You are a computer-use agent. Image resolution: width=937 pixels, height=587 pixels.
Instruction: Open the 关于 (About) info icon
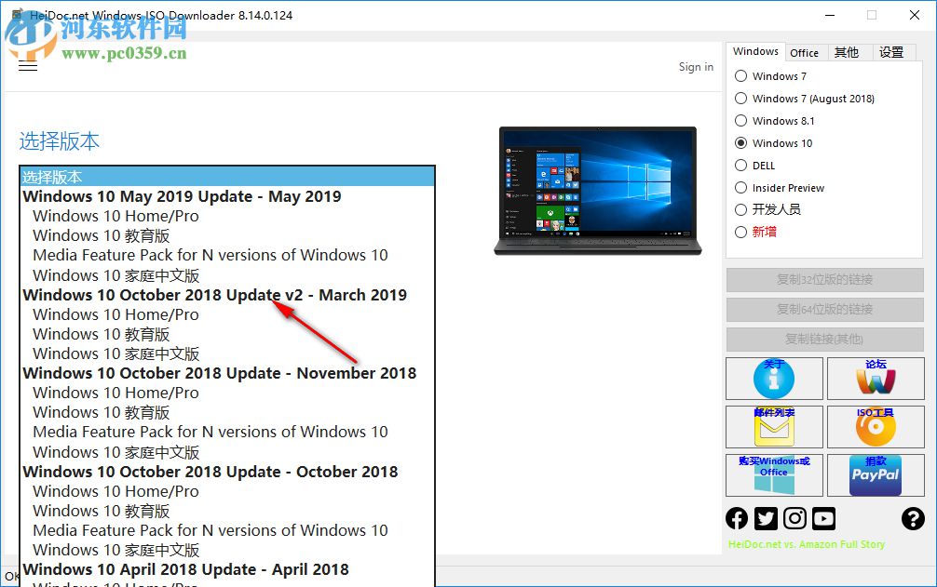click(x=774, y=379)
